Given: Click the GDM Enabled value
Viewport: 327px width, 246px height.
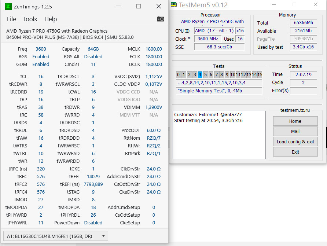Looking at the screenshot, I should pos(41,65).
